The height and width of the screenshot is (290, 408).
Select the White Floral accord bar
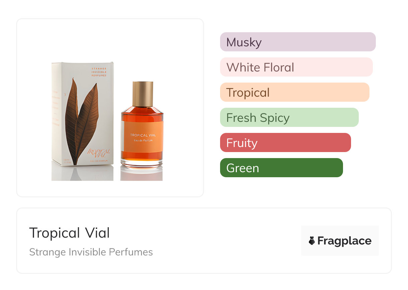(x=296, y=67)
